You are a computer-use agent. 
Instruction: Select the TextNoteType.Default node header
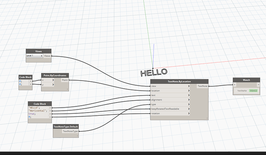pyautogui.click(x=66, y=126)
